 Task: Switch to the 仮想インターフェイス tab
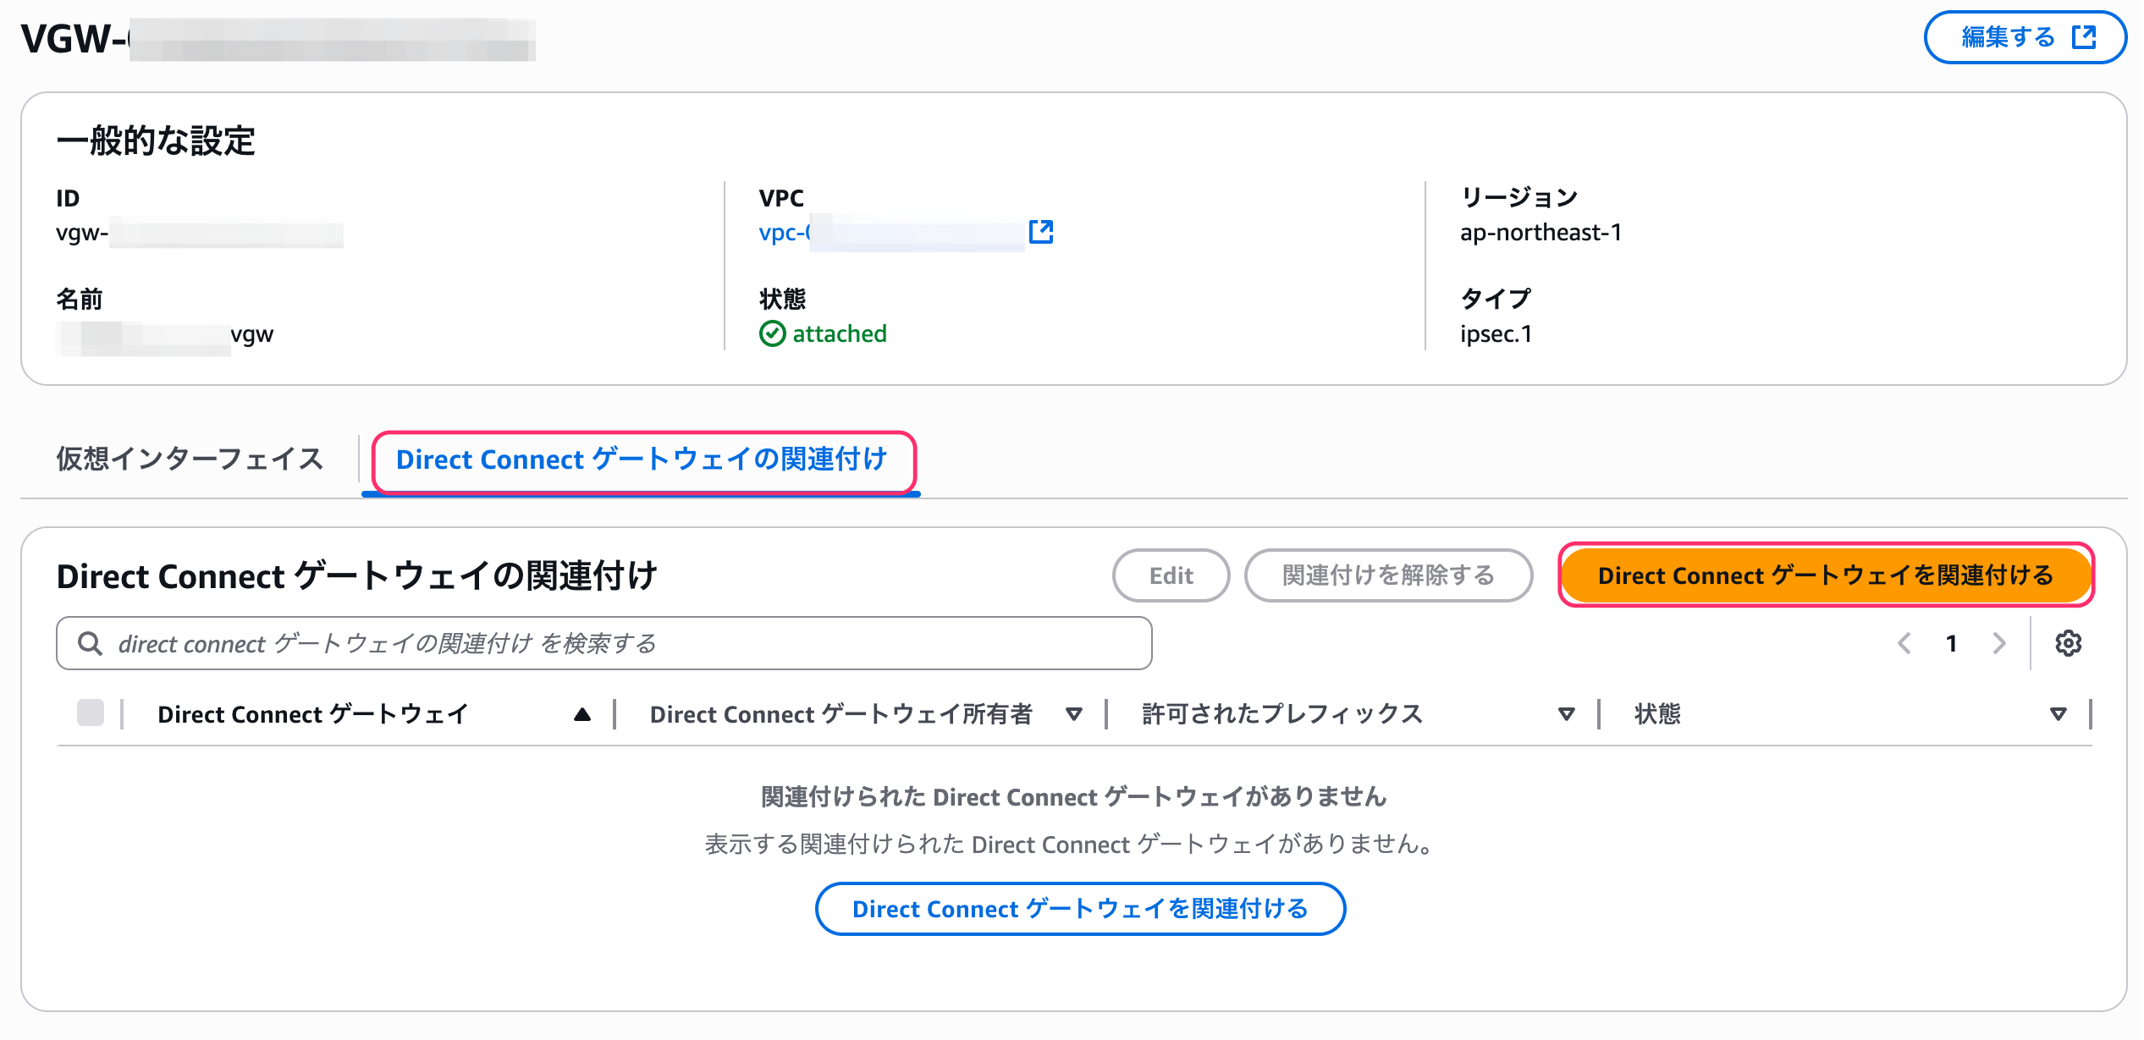(x=190, y=459)
